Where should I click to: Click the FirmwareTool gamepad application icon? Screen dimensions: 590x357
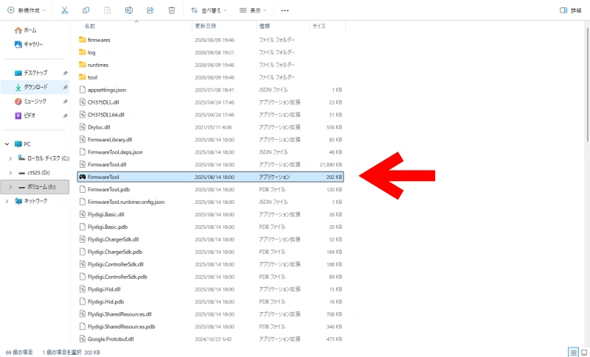(83, 177)
